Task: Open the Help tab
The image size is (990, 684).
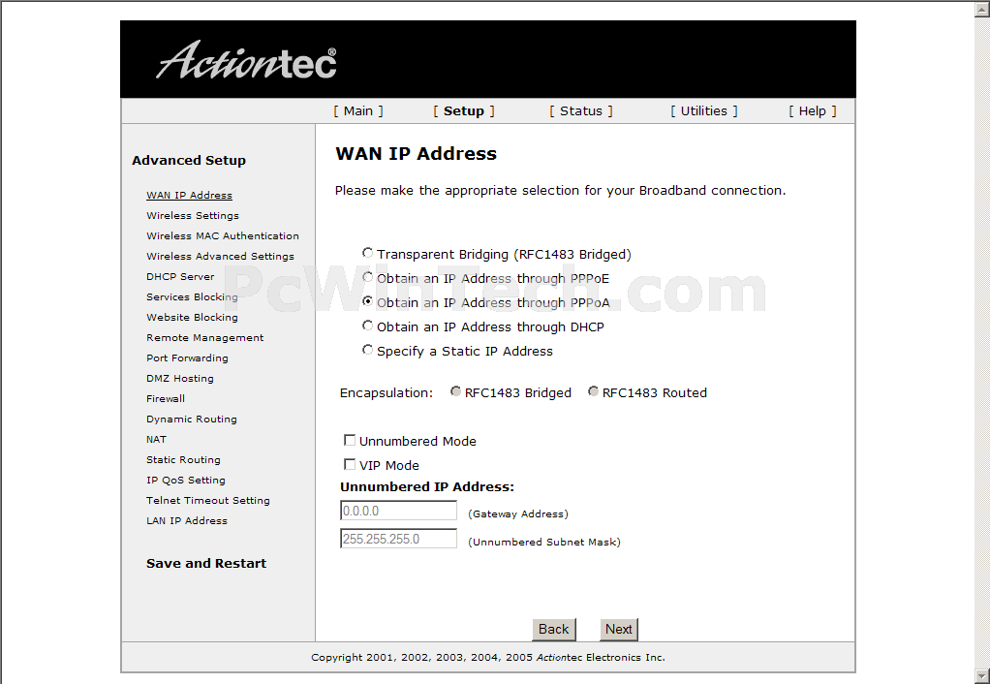Action: [812, 111]
